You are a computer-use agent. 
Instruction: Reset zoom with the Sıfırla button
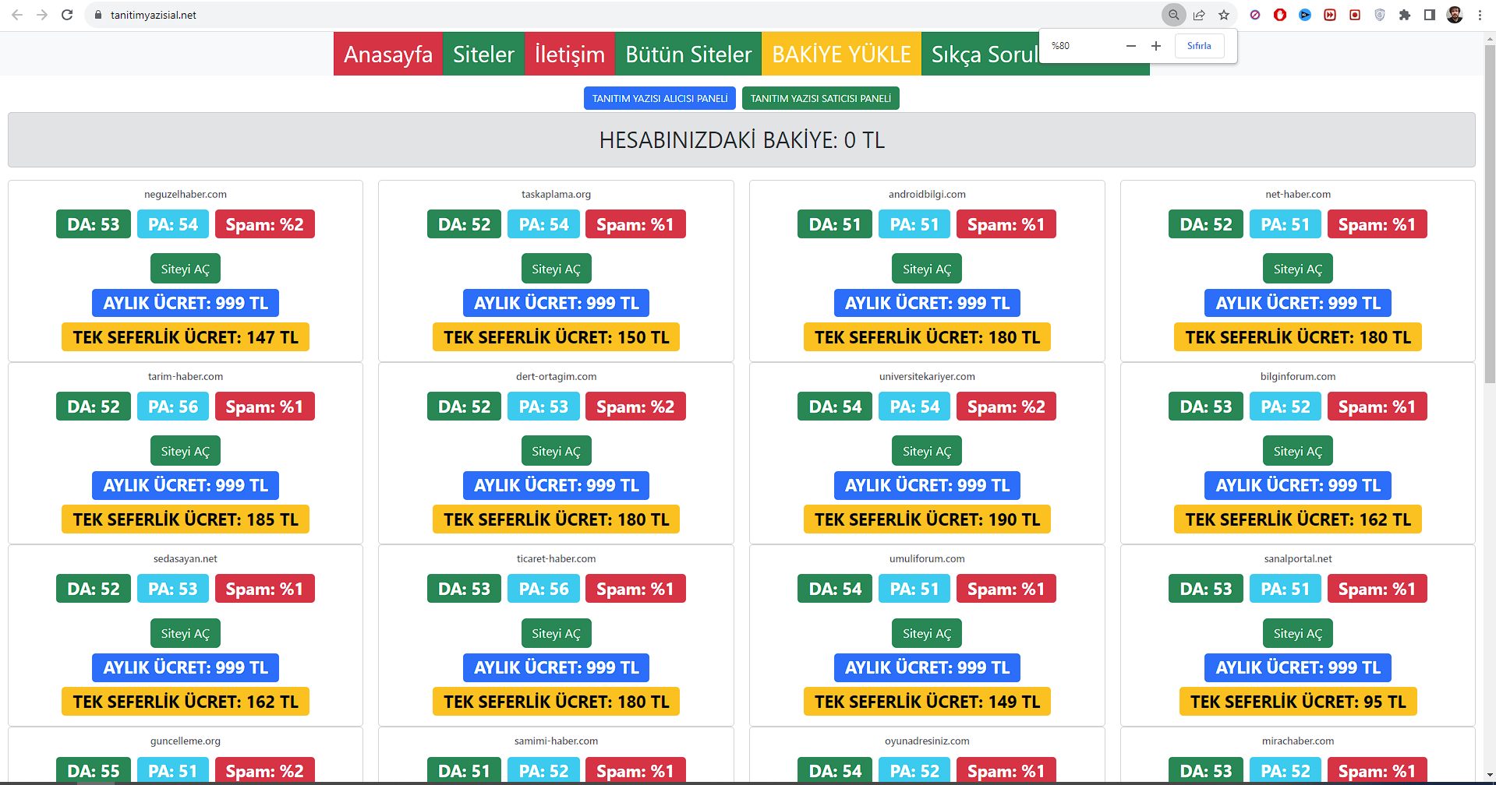pyautogui.click(x=1199, y=46)
